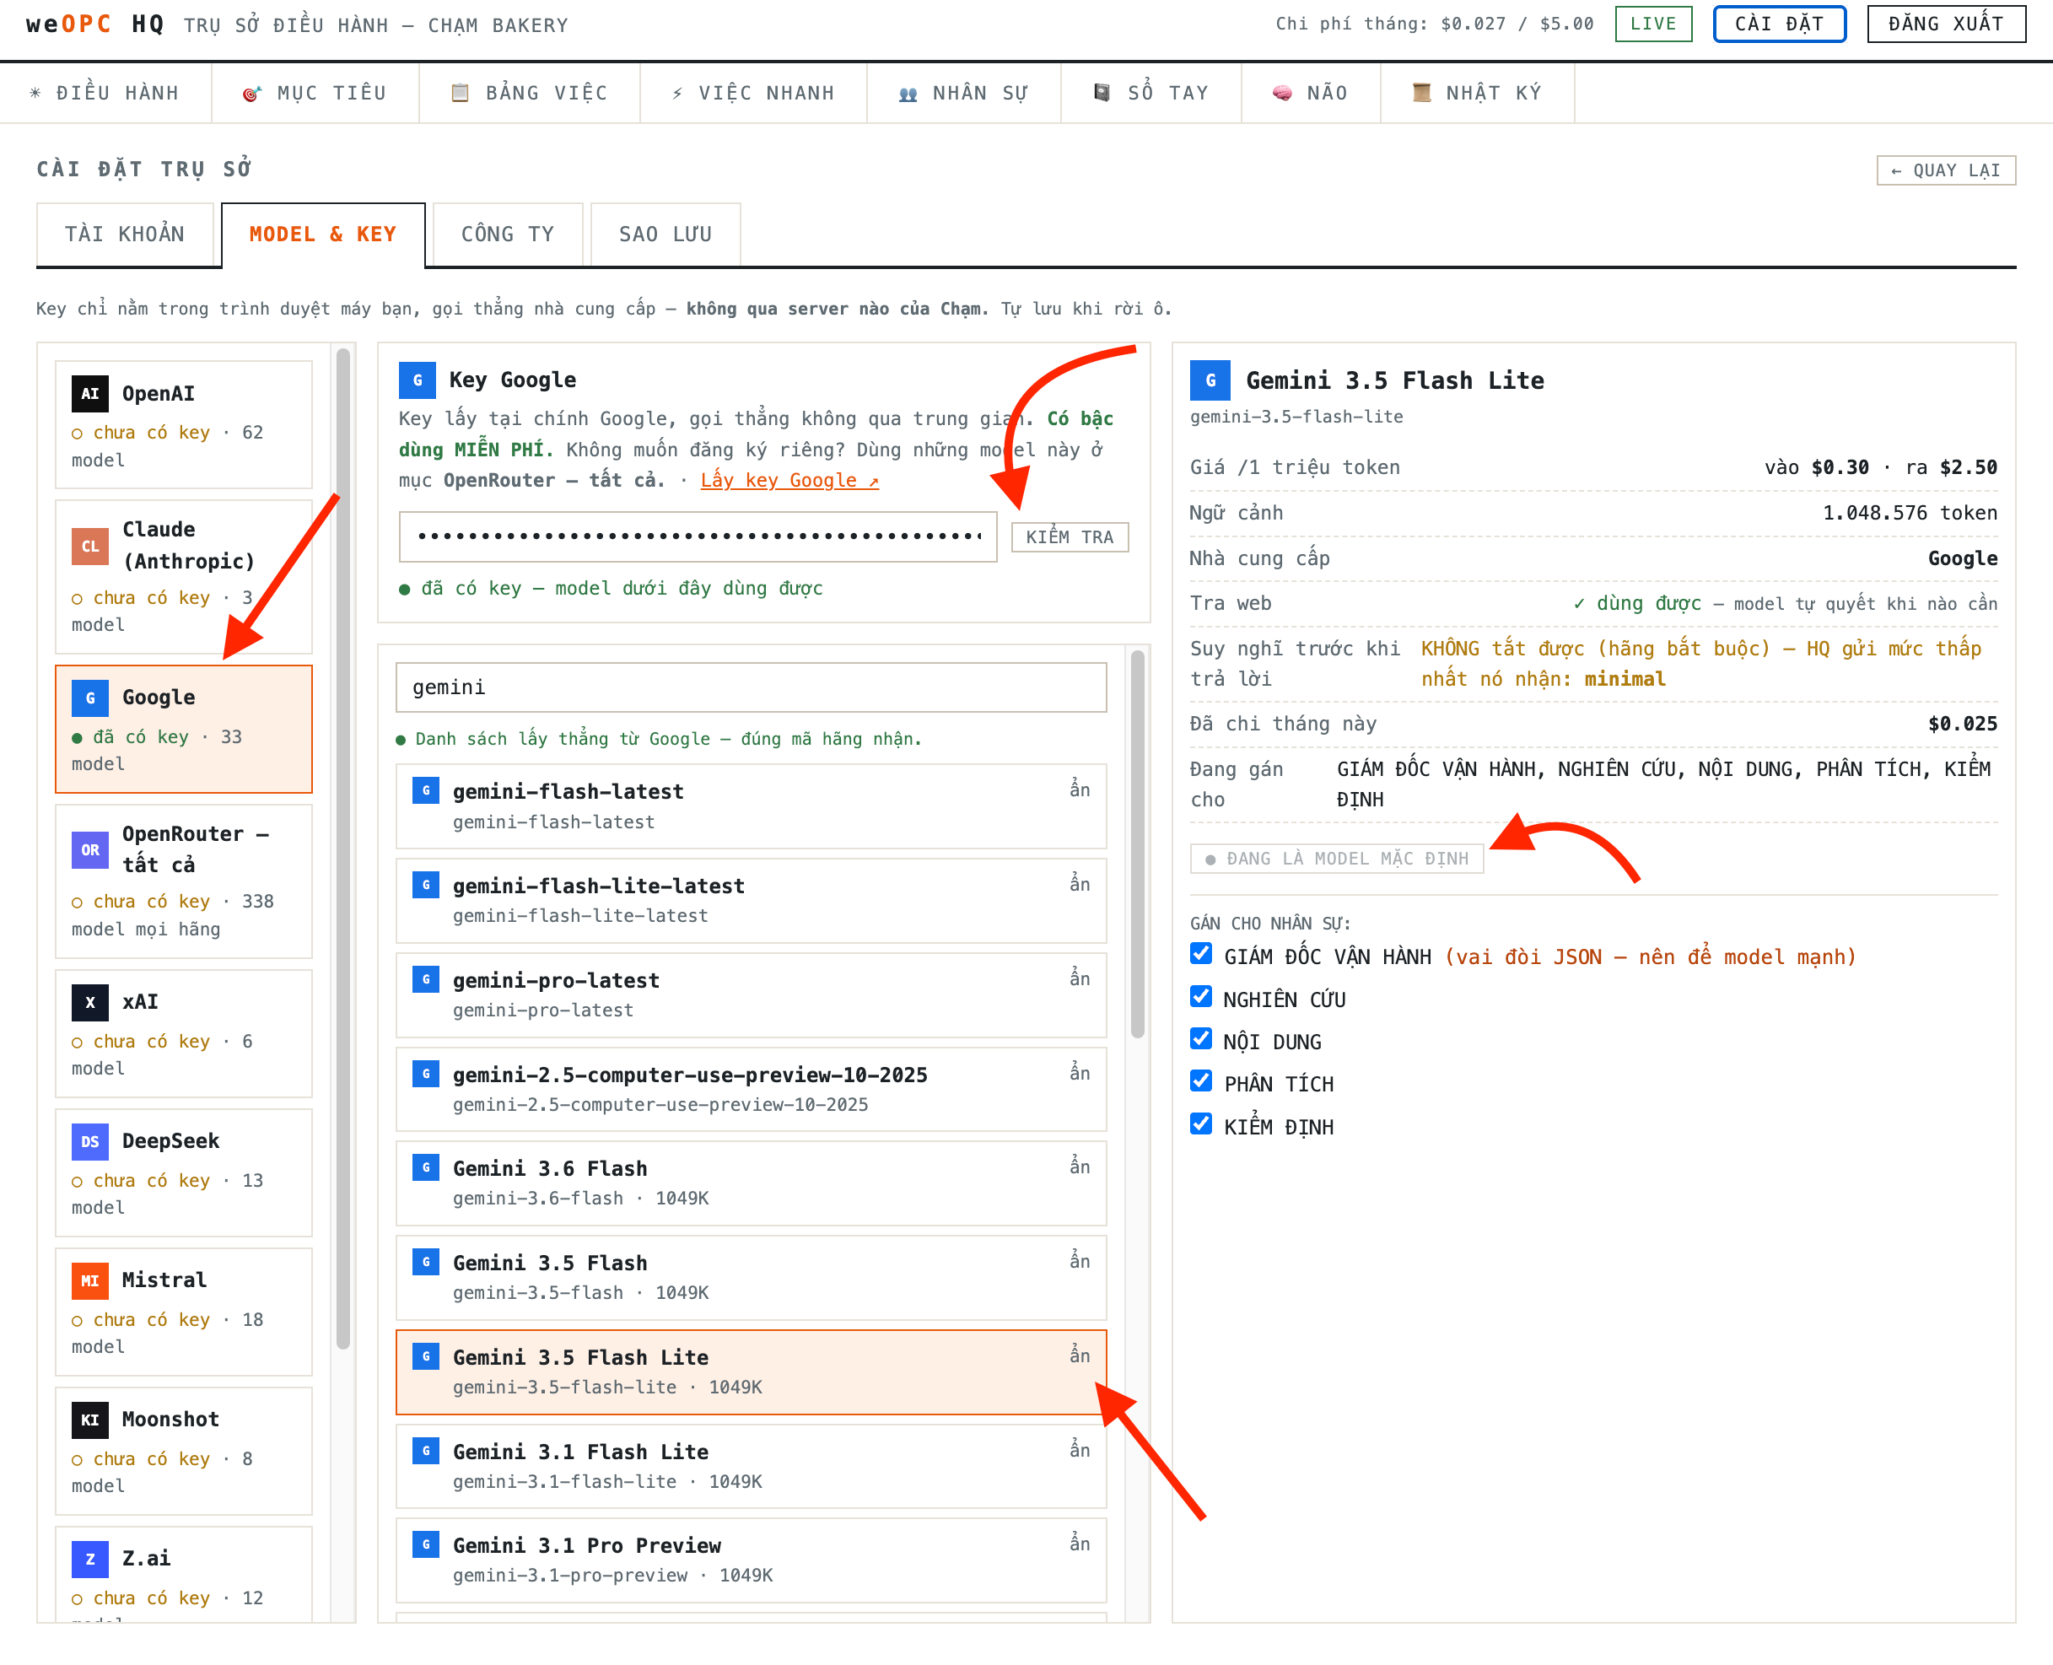The width and height of the screenshot is (2053, 1665).
Task: Select the gemini-flash-lite-latest model row
Action: pos(751,901)
